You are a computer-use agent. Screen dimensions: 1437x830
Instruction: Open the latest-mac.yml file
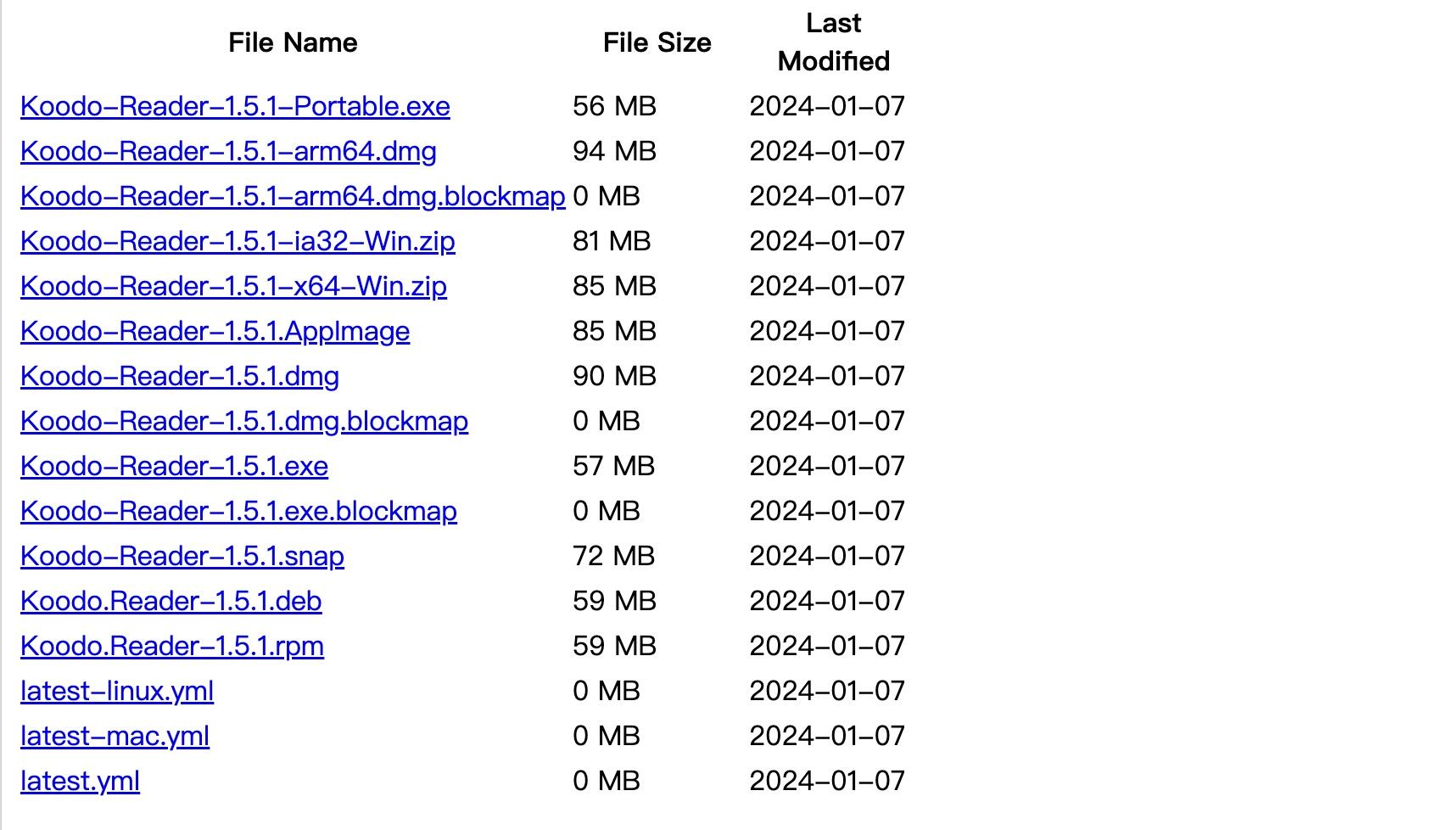click(x=115, y=736)
